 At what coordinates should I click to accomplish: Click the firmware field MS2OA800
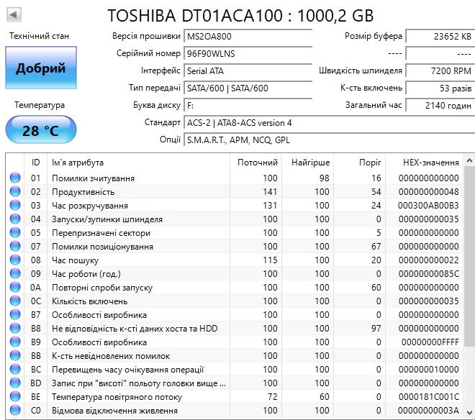248,37
